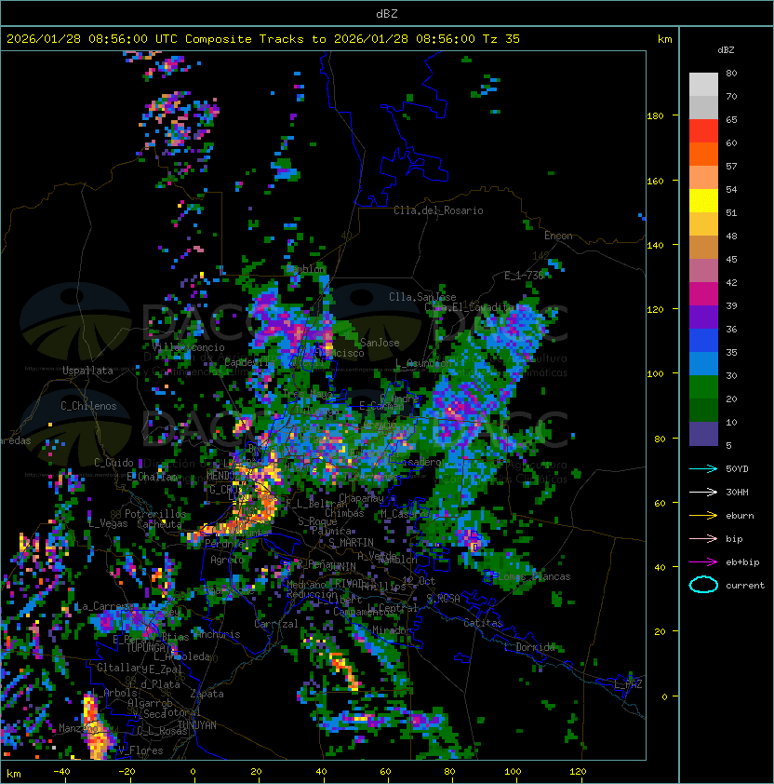Screen dimensions: 774x784
Task: Click the S.MARTIN town label
Action: [x=351, y=543]
